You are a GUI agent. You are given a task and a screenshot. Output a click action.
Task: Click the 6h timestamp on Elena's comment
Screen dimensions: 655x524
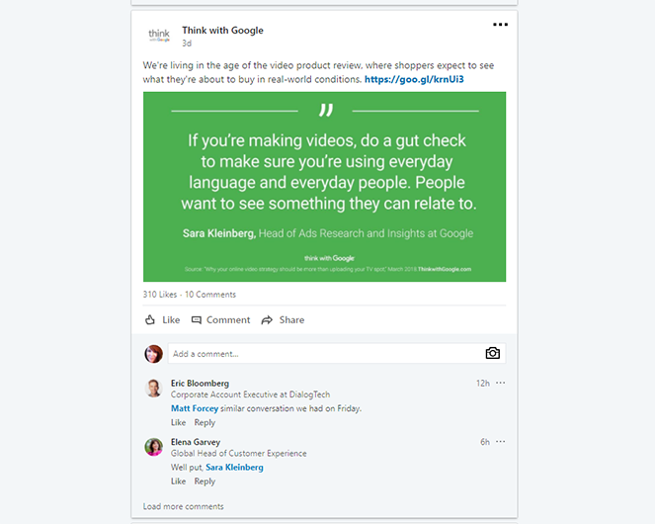484,442
